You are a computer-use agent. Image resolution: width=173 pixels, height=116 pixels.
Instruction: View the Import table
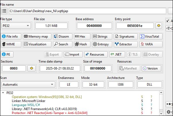(x=73, y=54)
